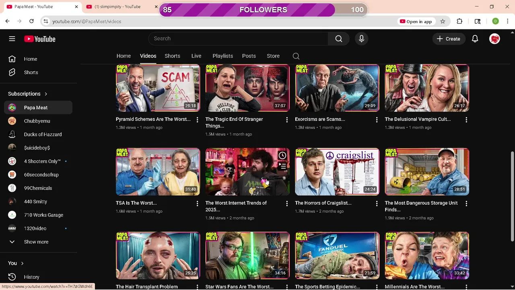This screenshot has height=290, width=515.
Task: Open options for Dangerous Storage Unit Finds video
Action: pyautogui.click(x=466, y=203)
